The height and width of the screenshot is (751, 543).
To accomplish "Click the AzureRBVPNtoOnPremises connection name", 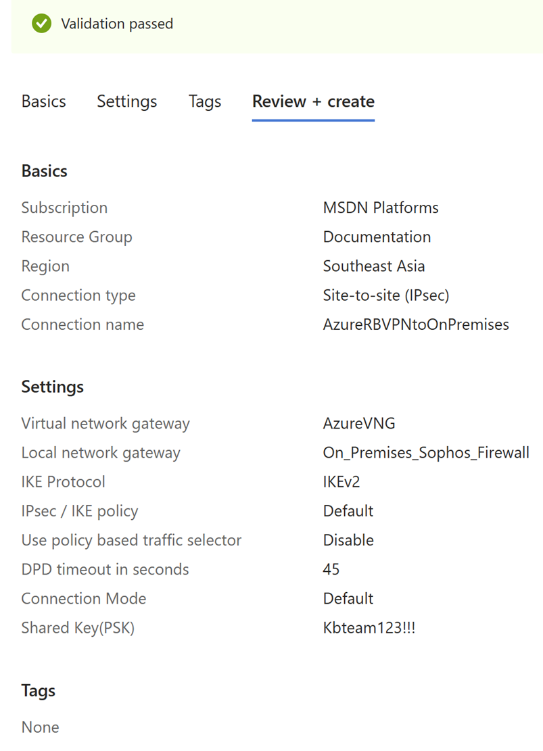I will (x=416, y=324).
